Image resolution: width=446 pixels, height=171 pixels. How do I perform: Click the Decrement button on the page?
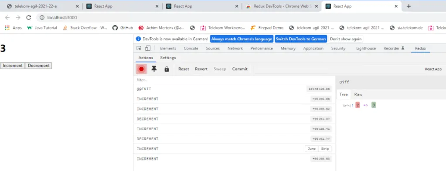point(39,66)
